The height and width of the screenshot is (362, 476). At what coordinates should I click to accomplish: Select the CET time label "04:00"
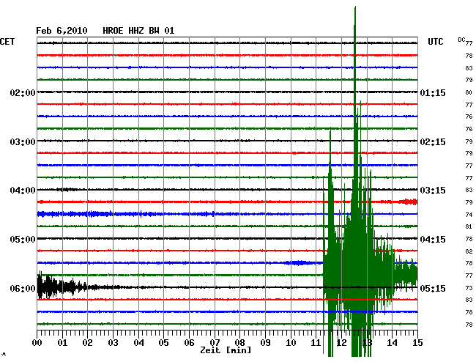[x=23, y=191]
